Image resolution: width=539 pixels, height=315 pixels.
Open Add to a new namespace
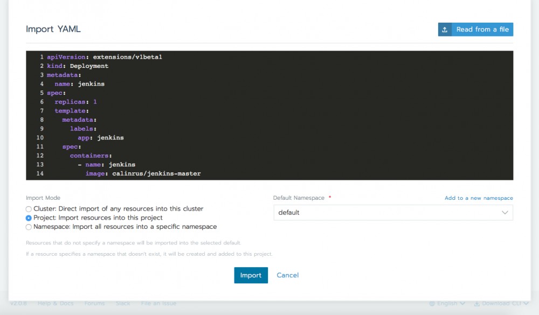(x=479, y=198)
